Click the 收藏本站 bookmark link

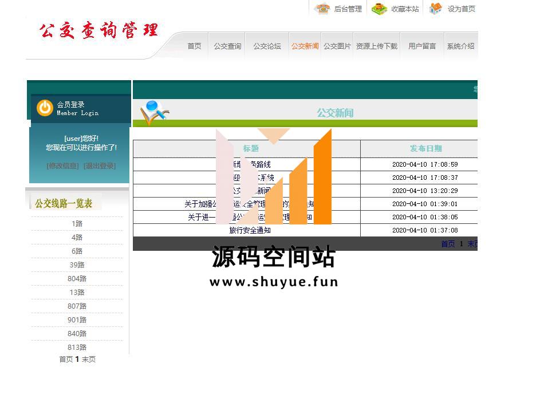(x=405, y=9)
